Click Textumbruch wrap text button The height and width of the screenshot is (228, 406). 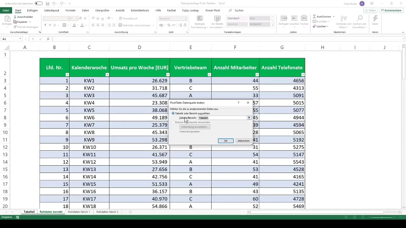pyautogui.click(x=128, y=18)
